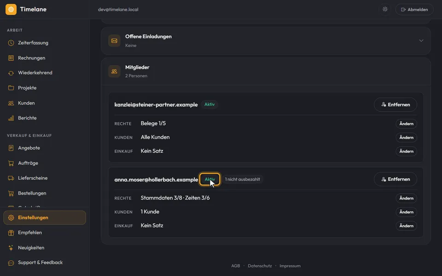
Task: Change the 1 Kunde assignment
Action: [x=406, y=212]
